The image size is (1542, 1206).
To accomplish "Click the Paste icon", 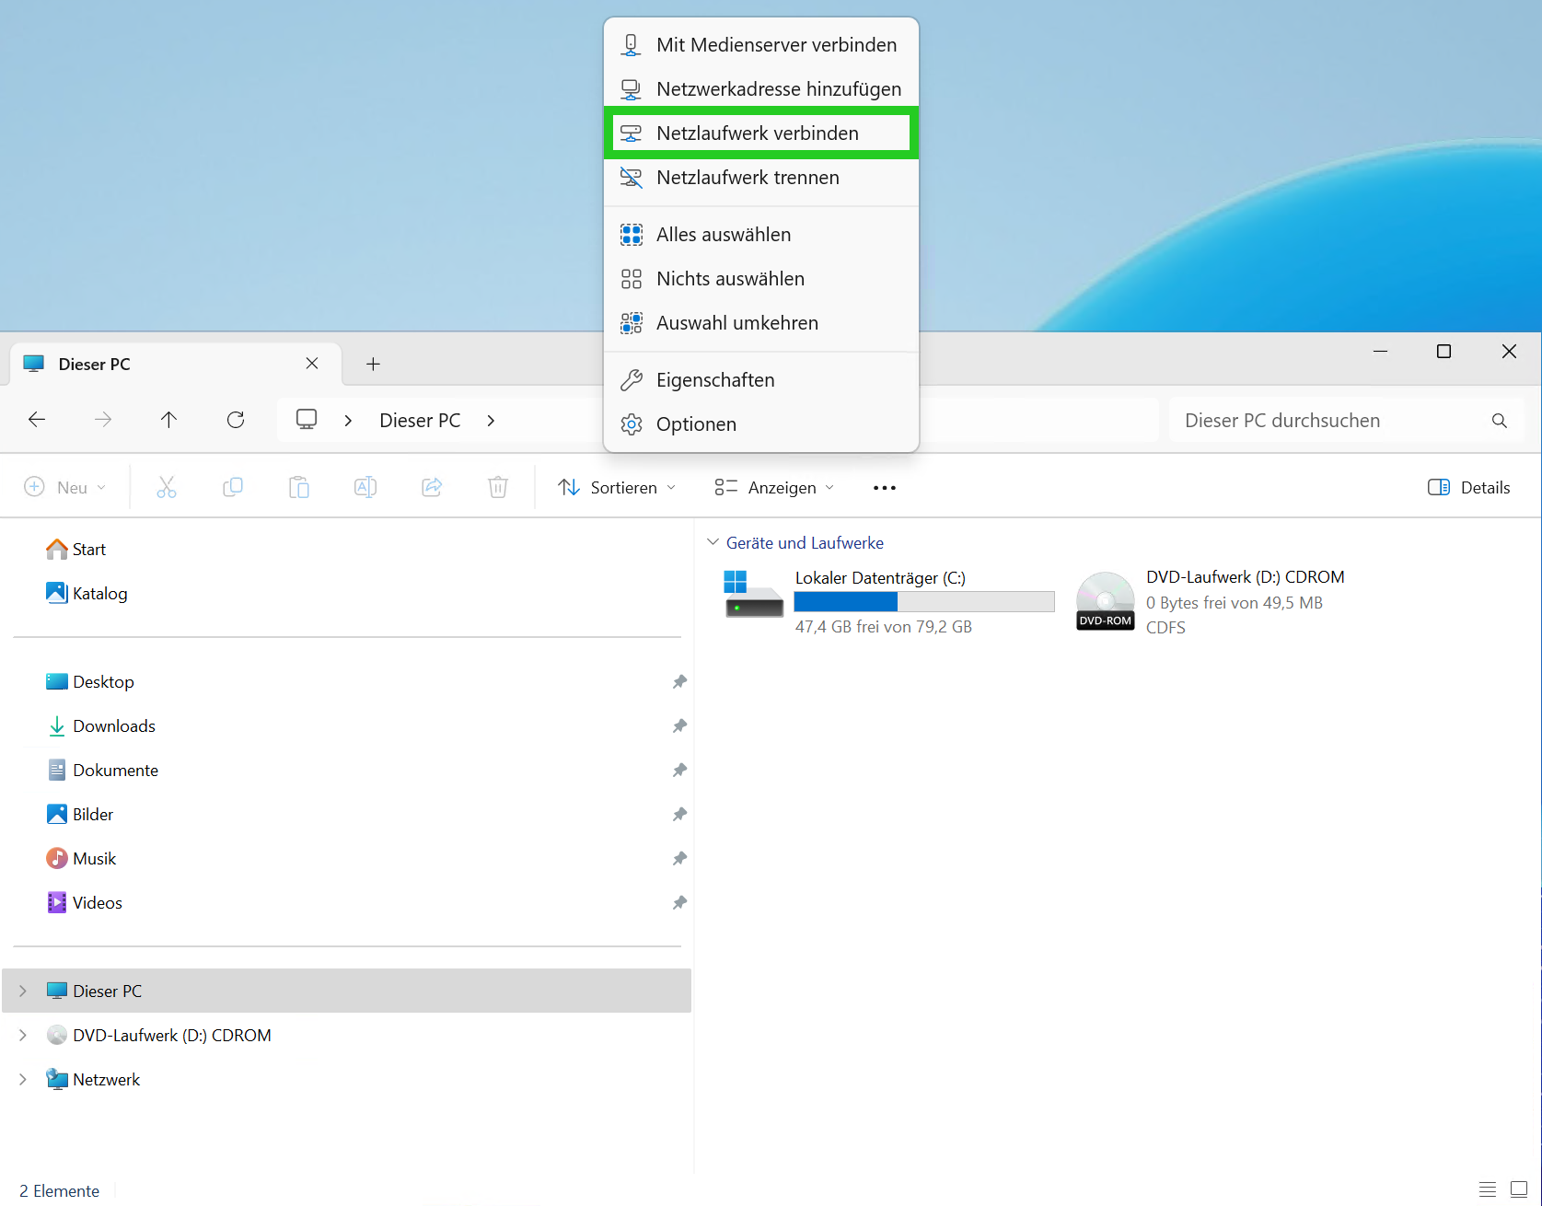I will point(299,487).
